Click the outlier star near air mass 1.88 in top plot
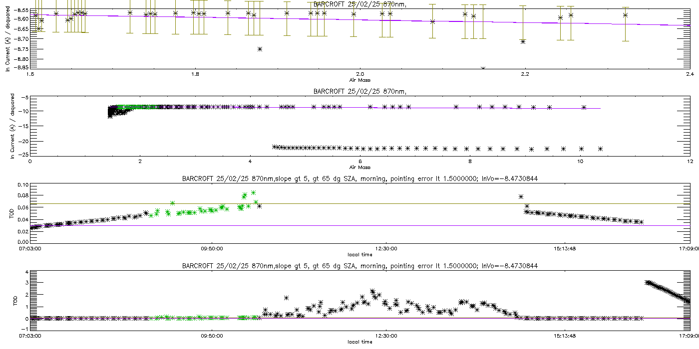The height and width of the screenshot is (349, 699). pyautogui.click(x=260, y=49)
